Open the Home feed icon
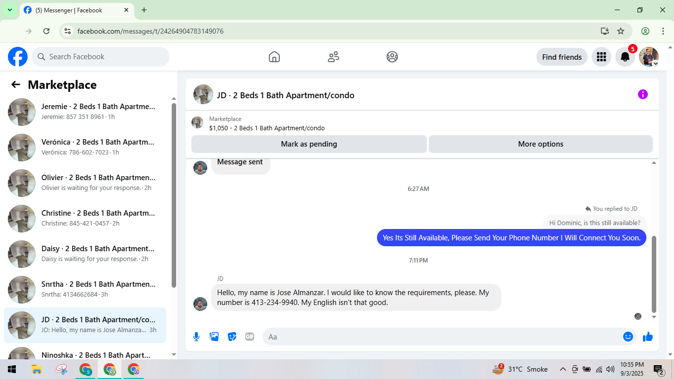The image size is (674, 379). (x=274, y=57)
